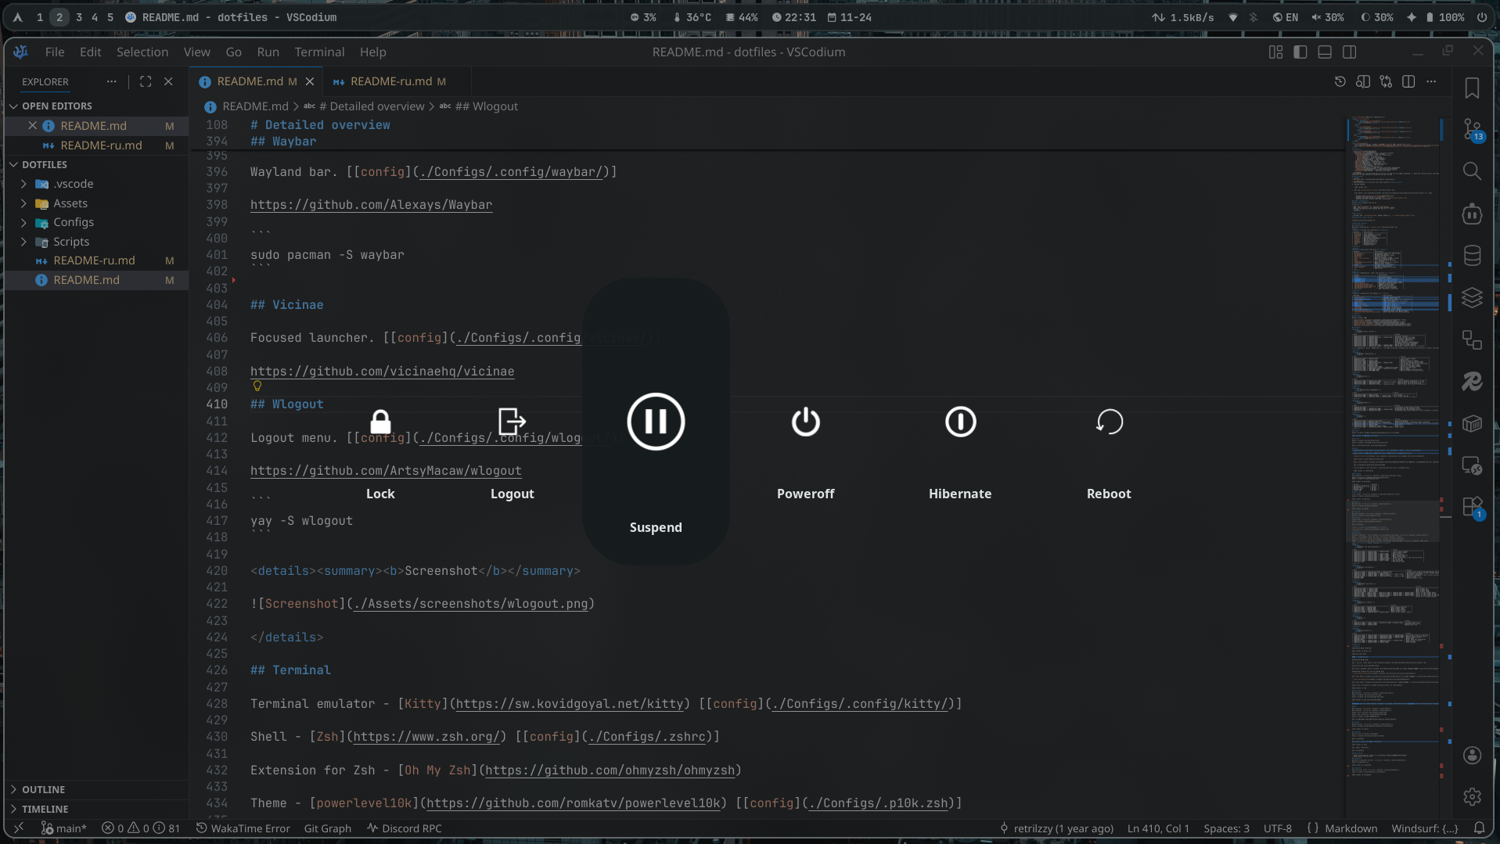
Task: Close the Explorer side bar
Action: tap(168, 81)
